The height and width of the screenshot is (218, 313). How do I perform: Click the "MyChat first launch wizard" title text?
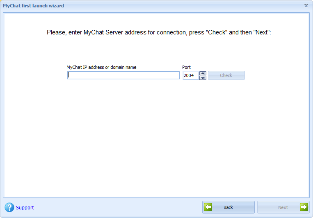(x=34, y=6)
